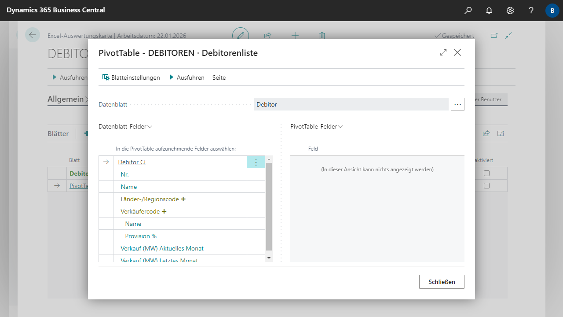This screenshot has width=563, height=317.
Task: Open the settings gear menu
Action: (x=510, y=11)
